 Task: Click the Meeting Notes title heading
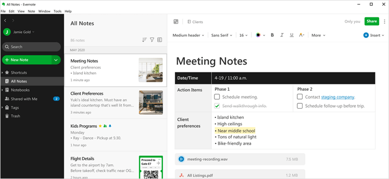[x=211, y=61]
